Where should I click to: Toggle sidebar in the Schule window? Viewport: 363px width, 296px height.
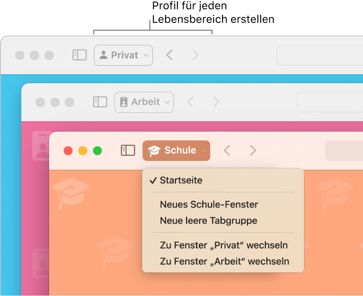point(128,150)
